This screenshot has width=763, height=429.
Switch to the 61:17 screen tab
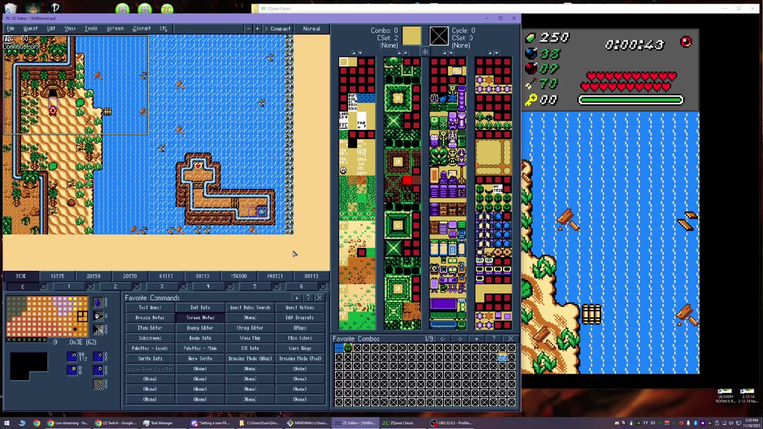tap(166, 276)
